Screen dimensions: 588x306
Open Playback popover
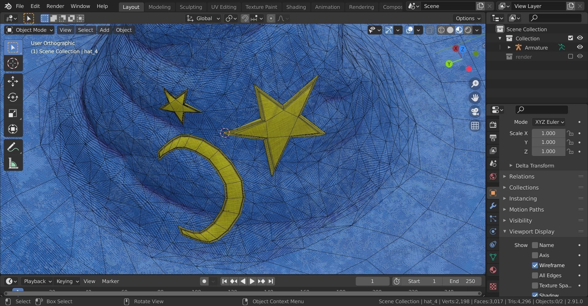38,281
